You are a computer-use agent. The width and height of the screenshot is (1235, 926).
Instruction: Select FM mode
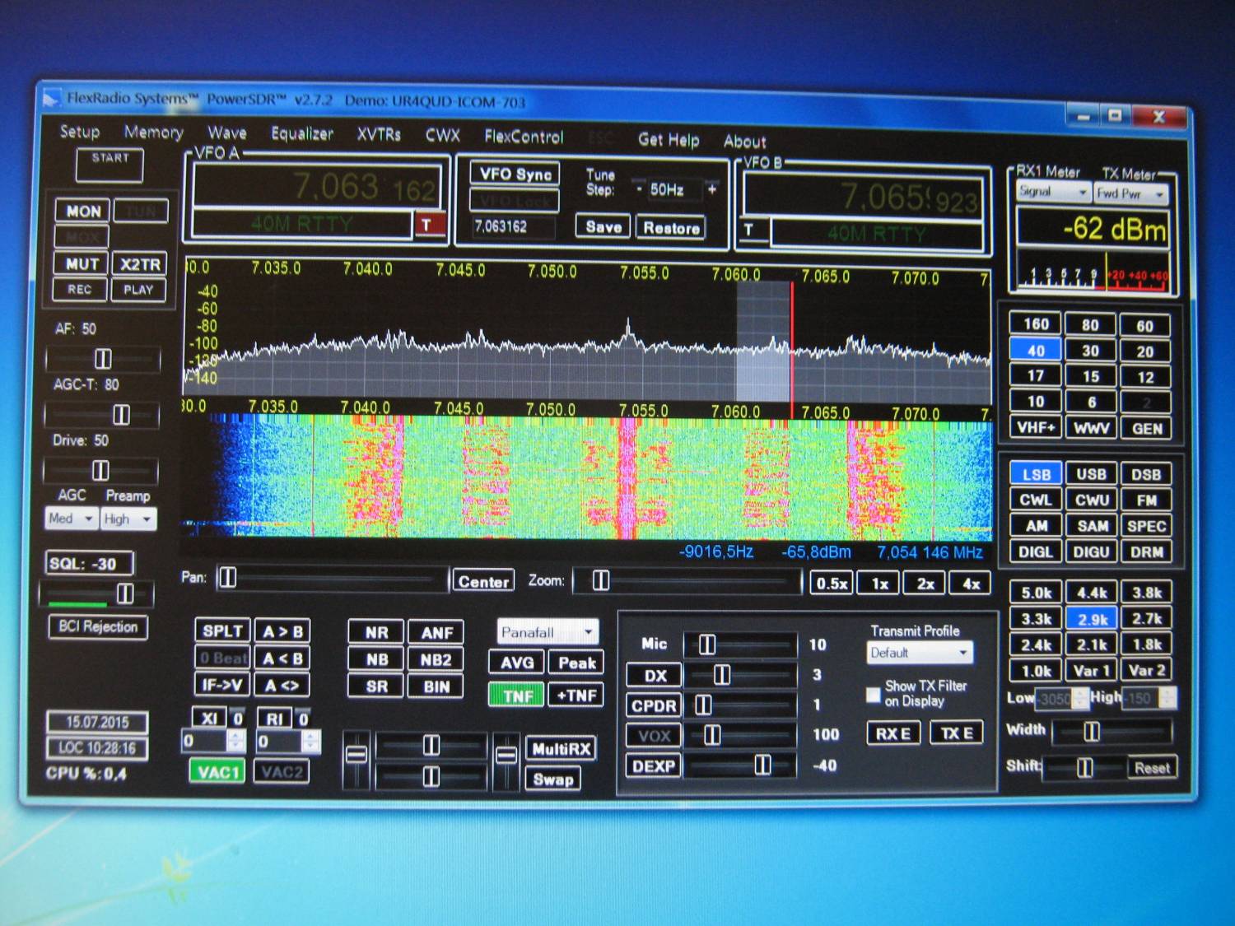point(1147,500)
